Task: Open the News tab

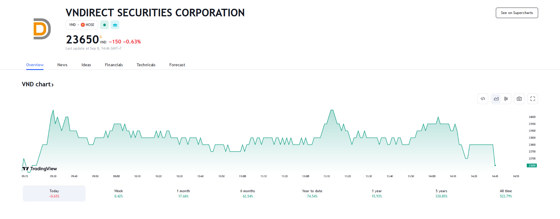Action: [x=62, y=65]
